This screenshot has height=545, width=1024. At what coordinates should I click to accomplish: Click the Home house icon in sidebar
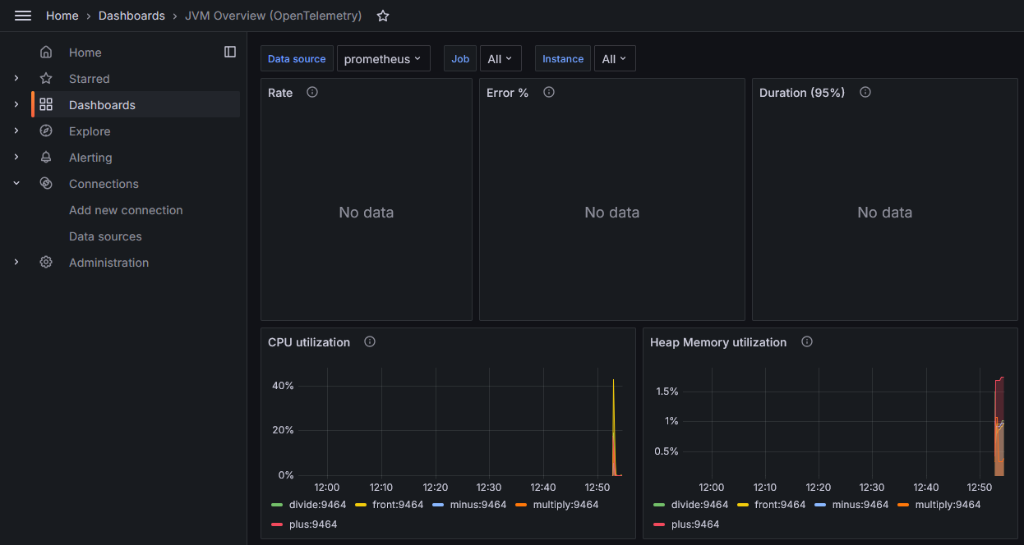[46, 53]
